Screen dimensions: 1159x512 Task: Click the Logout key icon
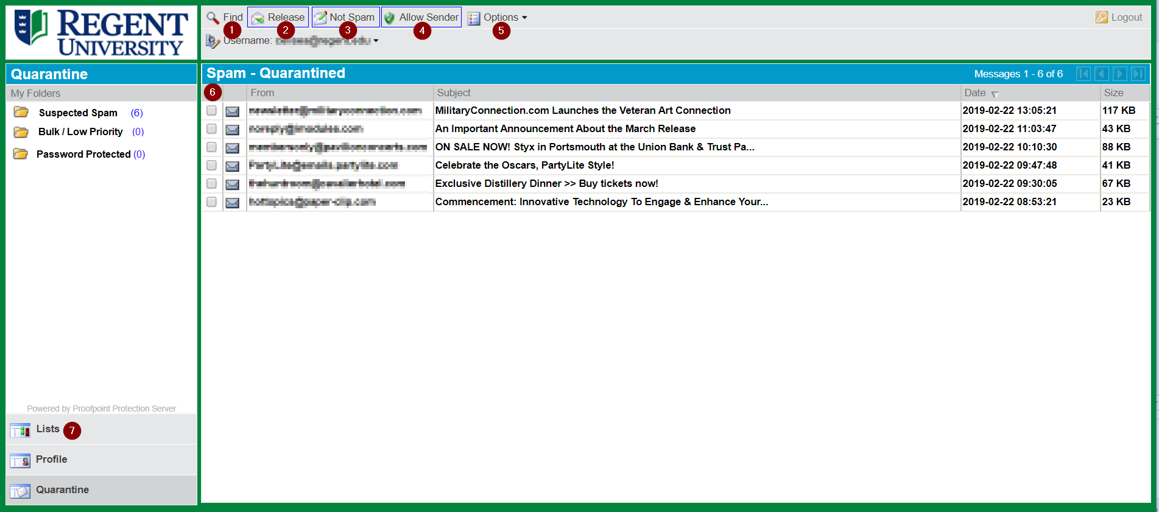point(1101,18)
